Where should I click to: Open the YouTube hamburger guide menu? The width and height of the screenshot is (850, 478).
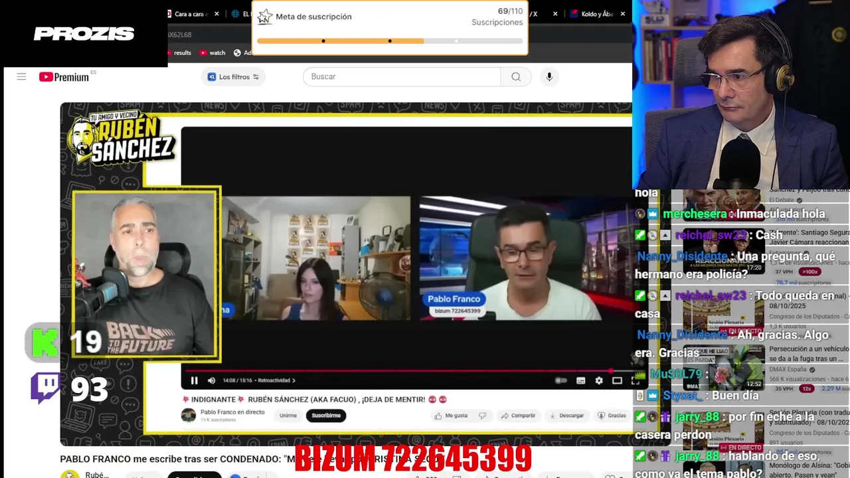click(x=21, y=77)
